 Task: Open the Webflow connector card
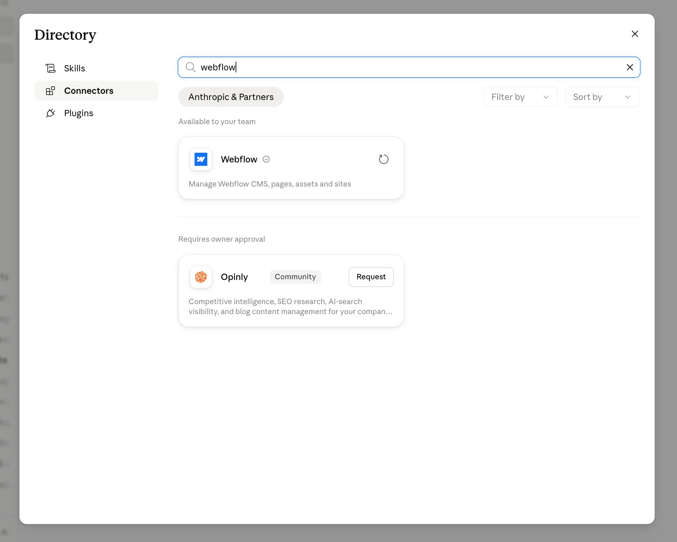point(291,168)
